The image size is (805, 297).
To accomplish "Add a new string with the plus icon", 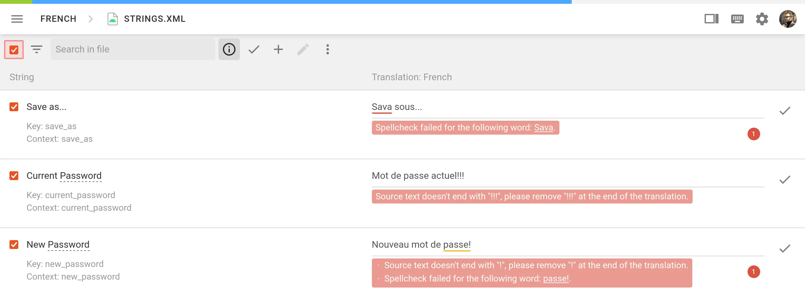I will coord(278,49).
